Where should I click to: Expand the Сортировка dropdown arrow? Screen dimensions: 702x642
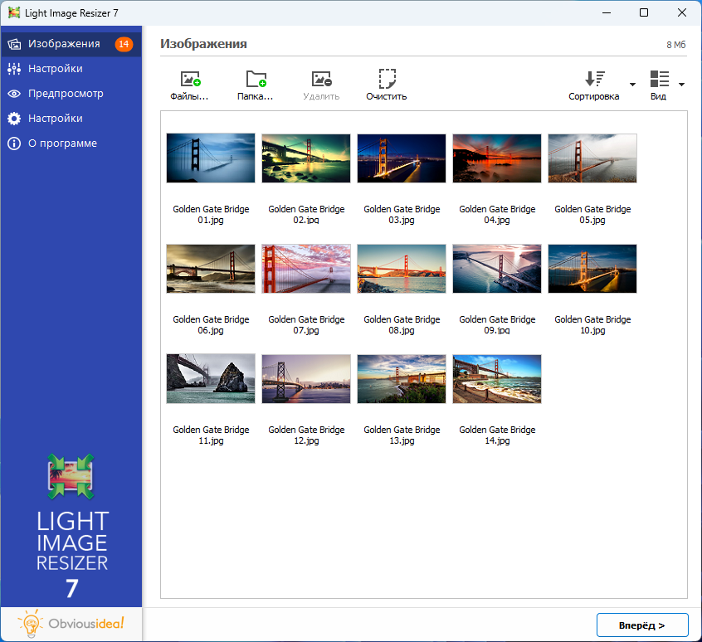pos(632,85)
